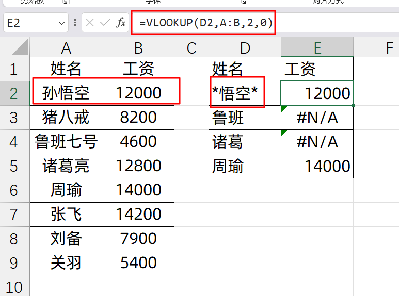Viewport: 399px width, 296px height.
Task: Click the error indicator triangle in cell E4
Action: (284, 133)
